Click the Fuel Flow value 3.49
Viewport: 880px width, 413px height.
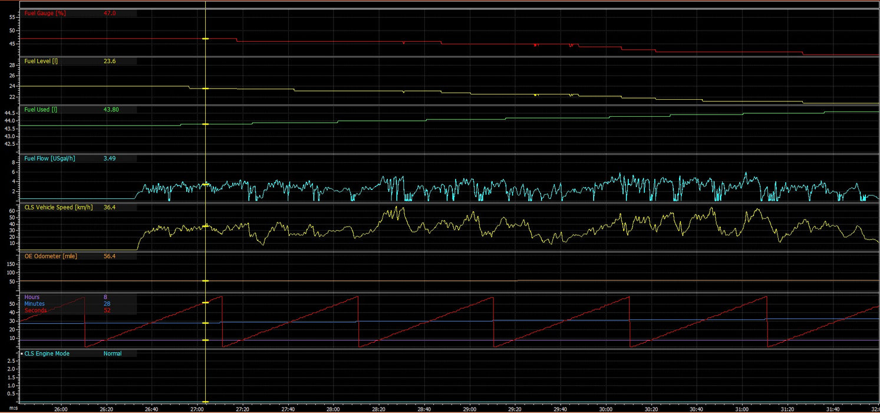point(110,158)
